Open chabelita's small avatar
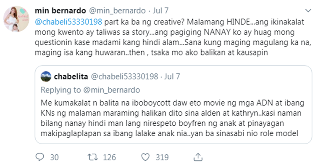Screen dimensions: 315x164 coord(46,77)
